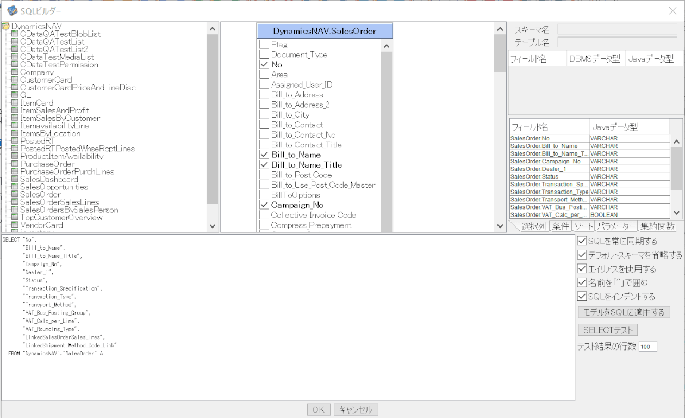Screen dimensions: 685x418
Task: Click the VendorCard table icon
Action: pyautogui.click(x=15, y=224)
